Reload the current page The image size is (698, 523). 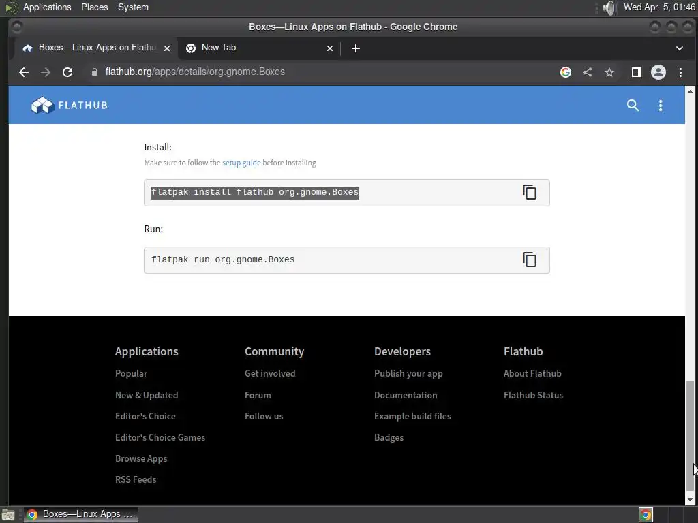click(67, 72)
